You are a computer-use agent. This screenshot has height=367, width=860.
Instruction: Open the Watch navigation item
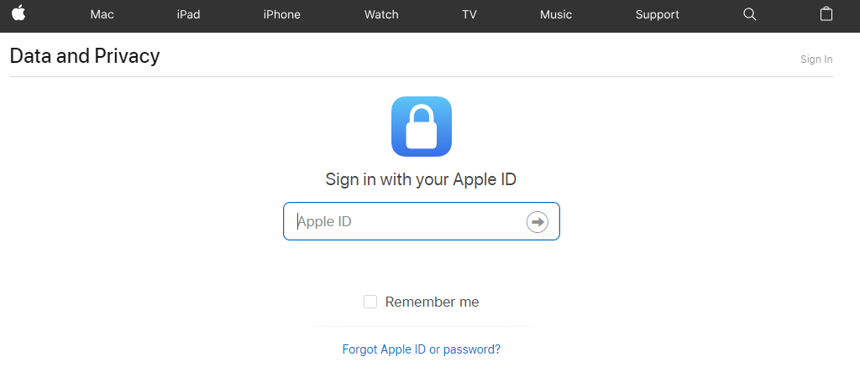(x=381, y=15)
